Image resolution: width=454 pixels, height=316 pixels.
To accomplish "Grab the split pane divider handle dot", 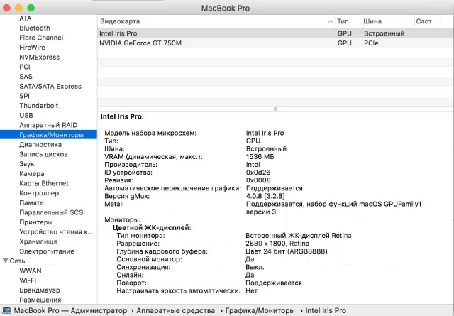I will tap(275, 109).
